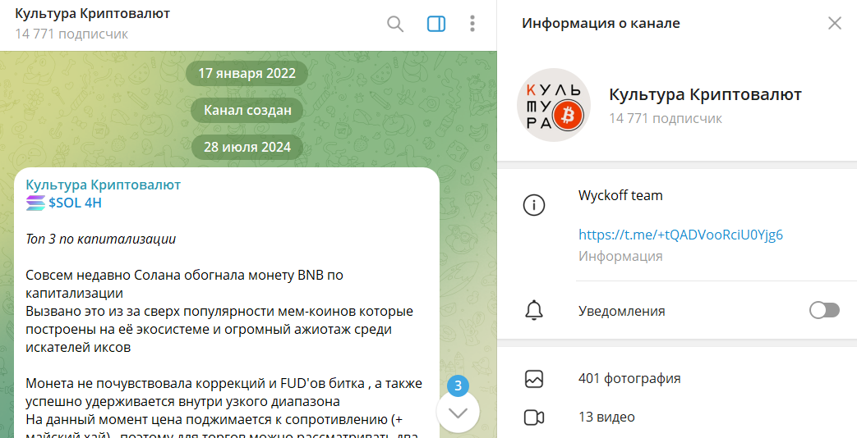857x438 pixels.
Task: Close the channel info panel
Action: pos(835,24)
